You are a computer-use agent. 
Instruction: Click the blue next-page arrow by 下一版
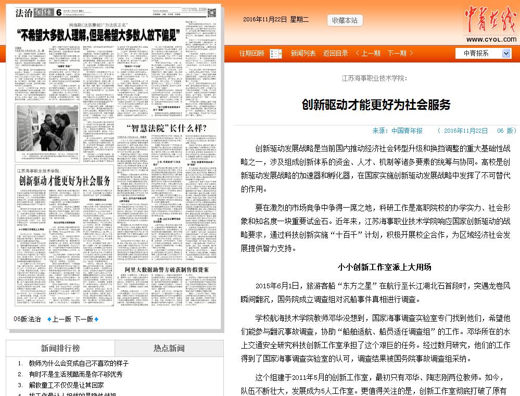(x=96, y=319)
